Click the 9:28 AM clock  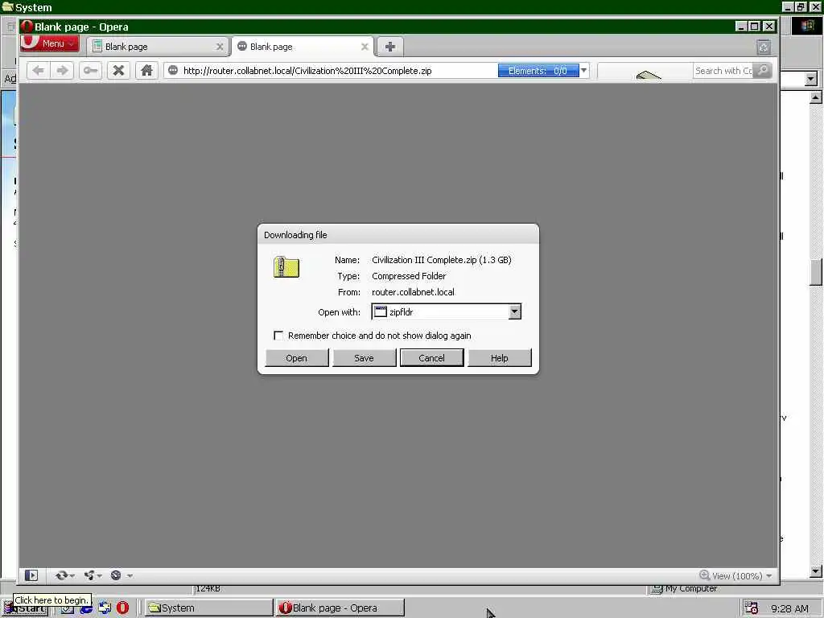(790, 608)
